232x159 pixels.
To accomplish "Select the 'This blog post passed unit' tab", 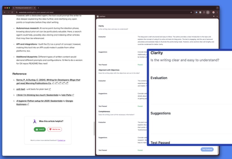I will (24, 8).
